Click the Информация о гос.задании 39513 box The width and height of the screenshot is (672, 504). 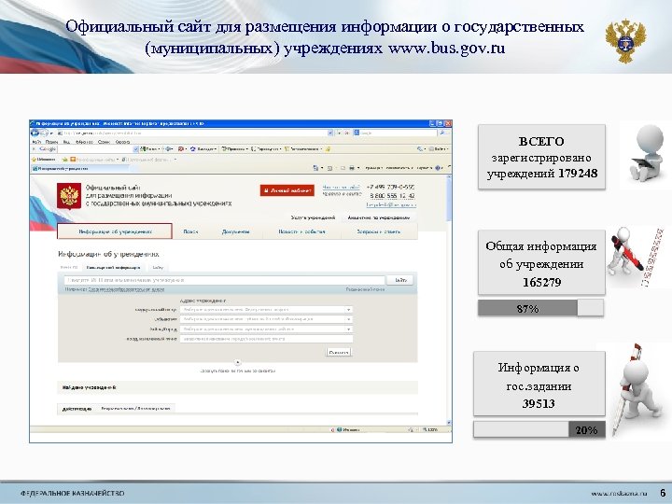coord(539,384)
